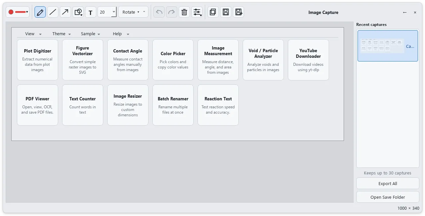
Task: Save the capture with the floppy disk icon
Action: (226, 12)
